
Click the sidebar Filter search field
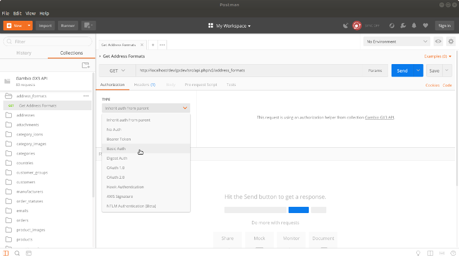pos(48,42)
